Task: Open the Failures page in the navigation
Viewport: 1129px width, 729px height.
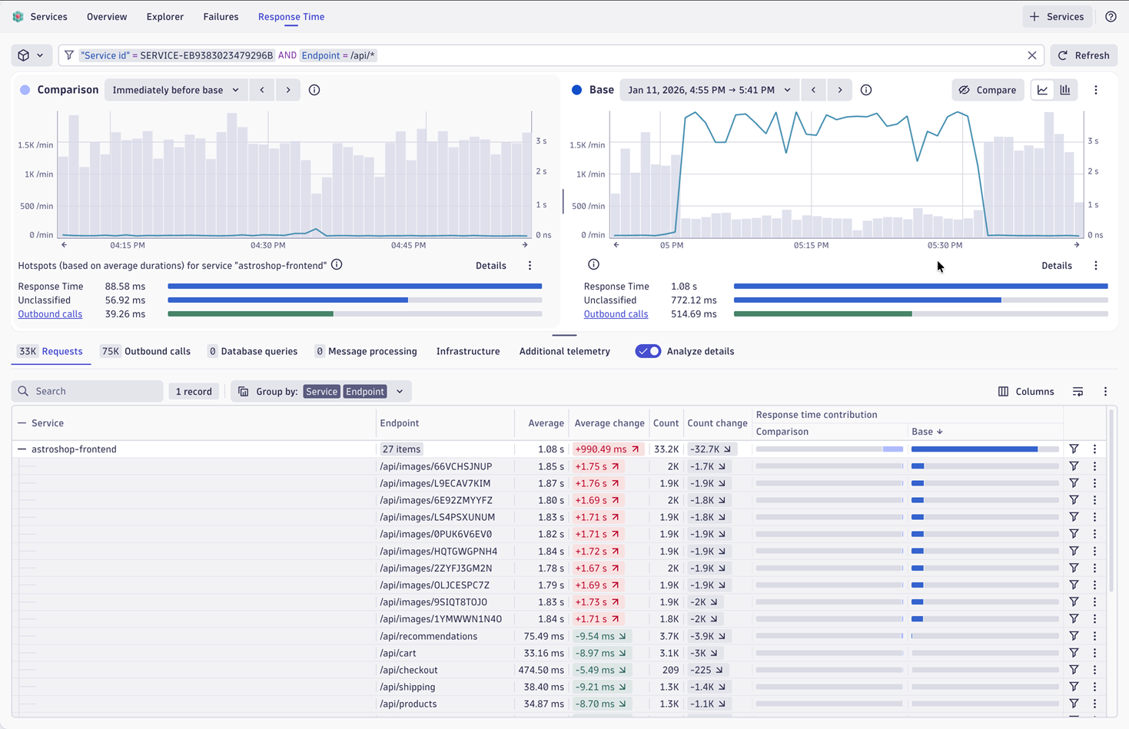Action: click(x=221, y=16)
